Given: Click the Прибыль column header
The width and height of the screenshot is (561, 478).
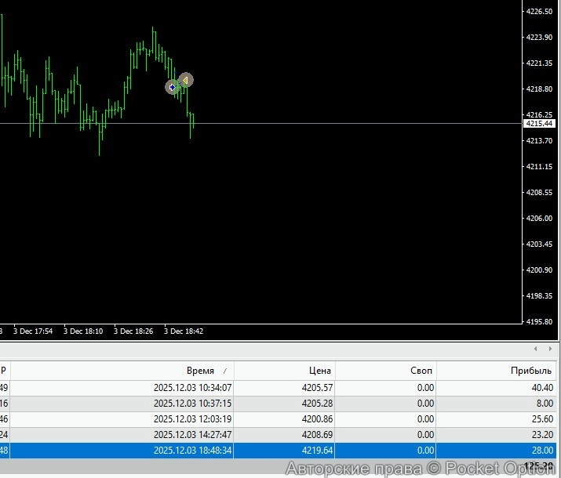Looking at the screenshot, I should (x=531, y=371).
